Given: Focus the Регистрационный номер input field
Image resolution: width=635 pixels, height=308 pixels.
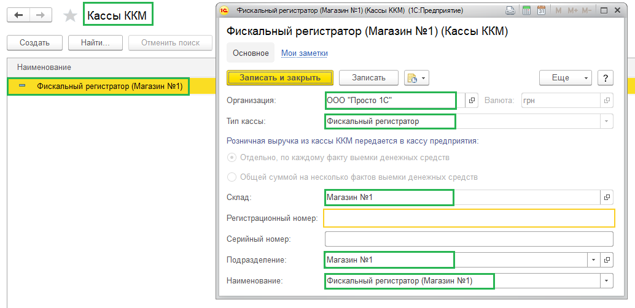Looking at the screenshot, I should [469, 218].
